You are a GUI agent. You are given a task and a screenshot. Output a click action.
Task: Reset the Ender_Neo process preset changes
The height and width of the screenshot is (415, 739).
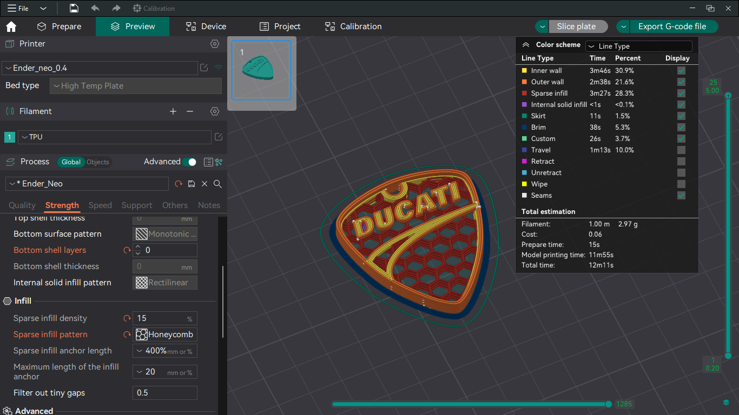(x=179, y=184)
